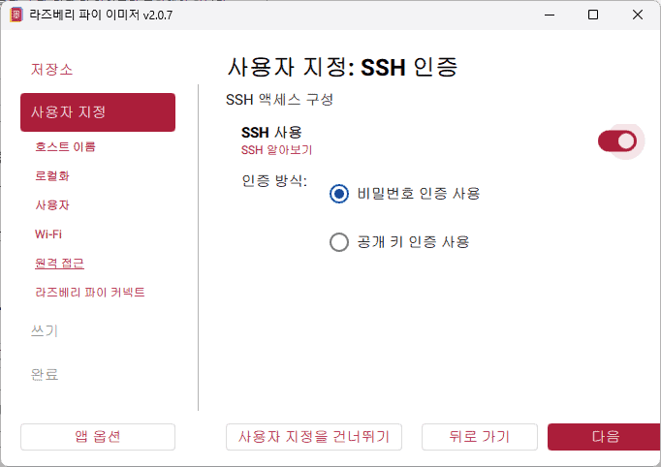Image resolution: width=661 pixels, height=467 pixels.
Task: Select 공개 키 인증 사용 radio option
Action: pos(339,242)
